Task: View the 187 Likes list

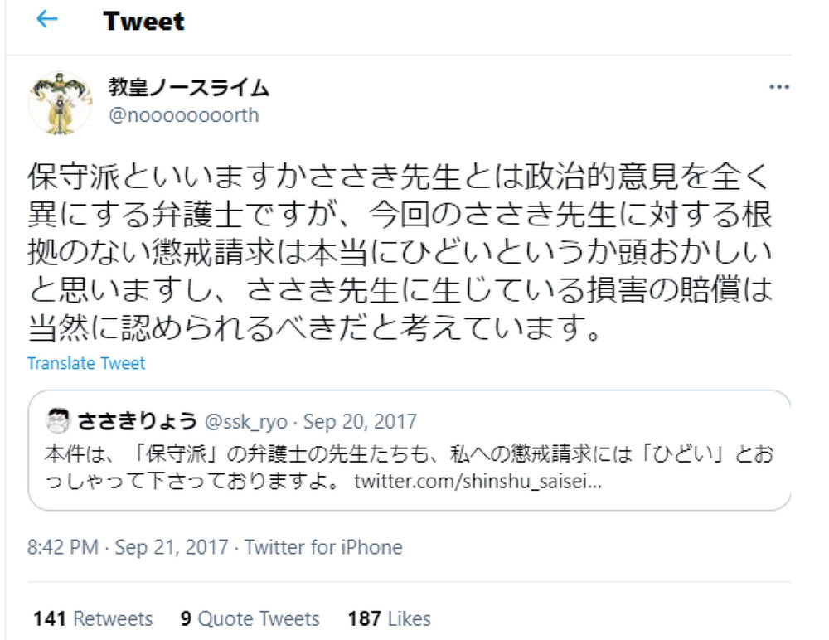Action: pyautogui.click(x=389, y=618)
